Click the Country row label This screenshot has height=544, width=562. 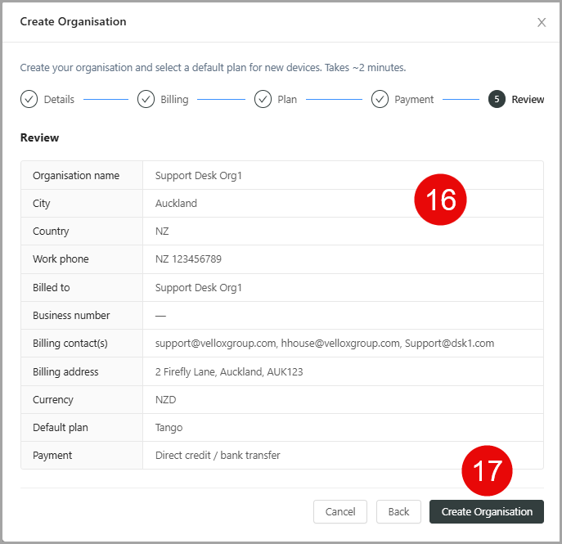tap(51, 232)
